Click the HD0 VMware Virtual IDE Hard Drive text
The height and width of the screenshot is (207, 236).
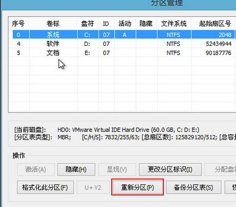[128, 130]
